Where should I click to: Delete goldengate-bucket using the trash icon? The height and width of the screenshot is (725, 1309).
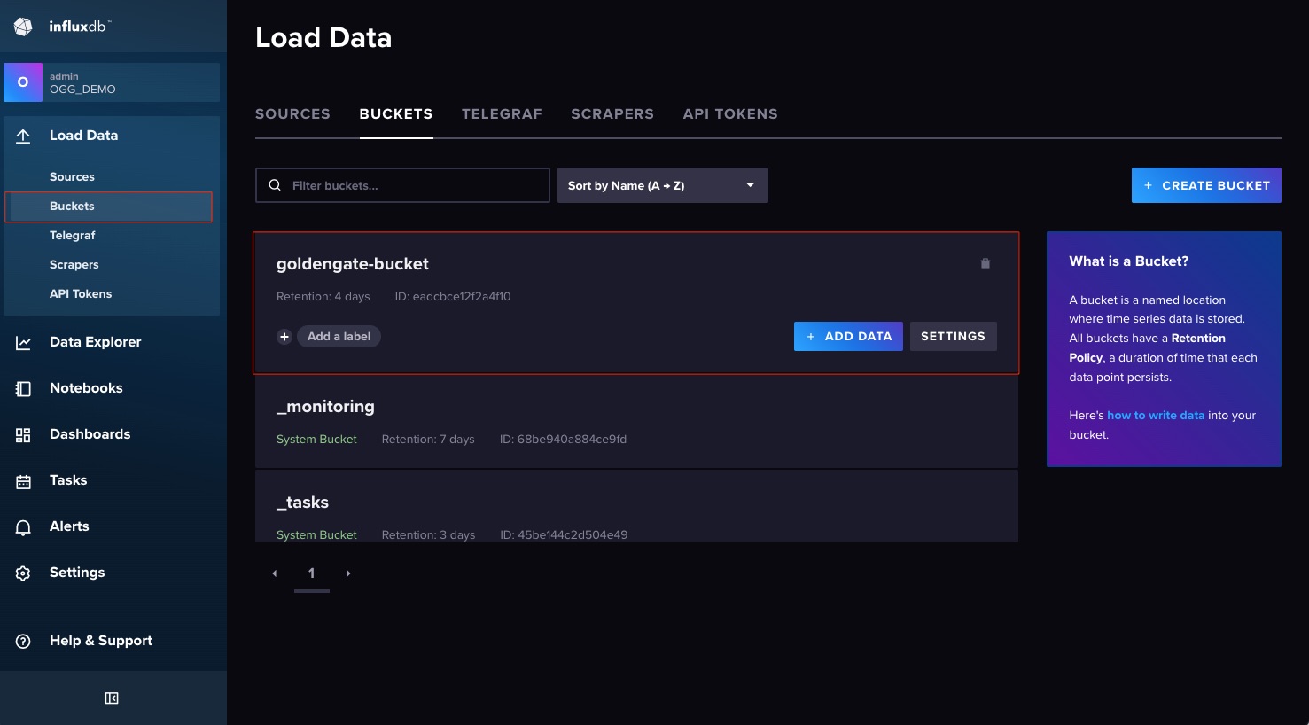(985, 263)
